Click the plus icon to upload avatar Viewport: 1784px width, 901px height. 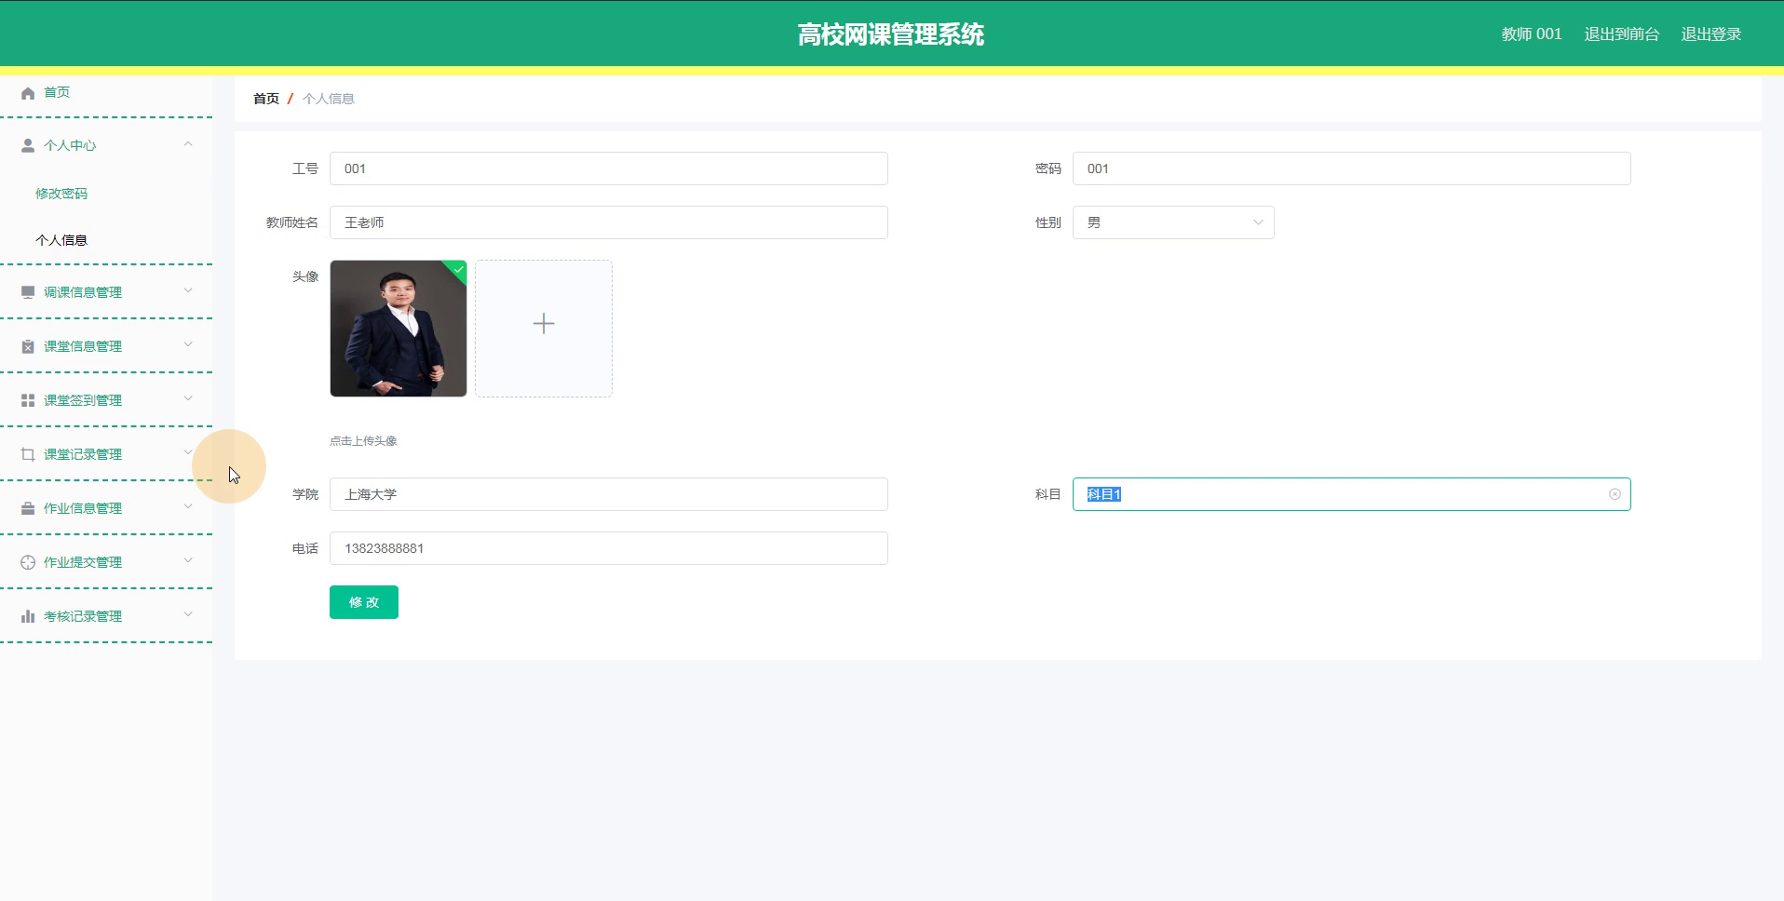click(x=544, y=323)
